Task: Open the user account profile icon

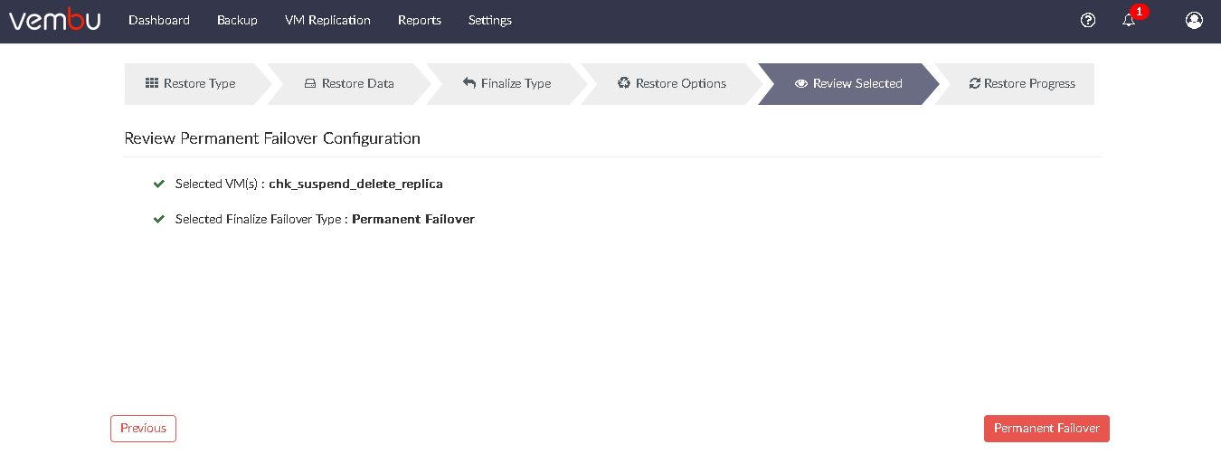Action: pyautogui.click(x=1194, y=20)
